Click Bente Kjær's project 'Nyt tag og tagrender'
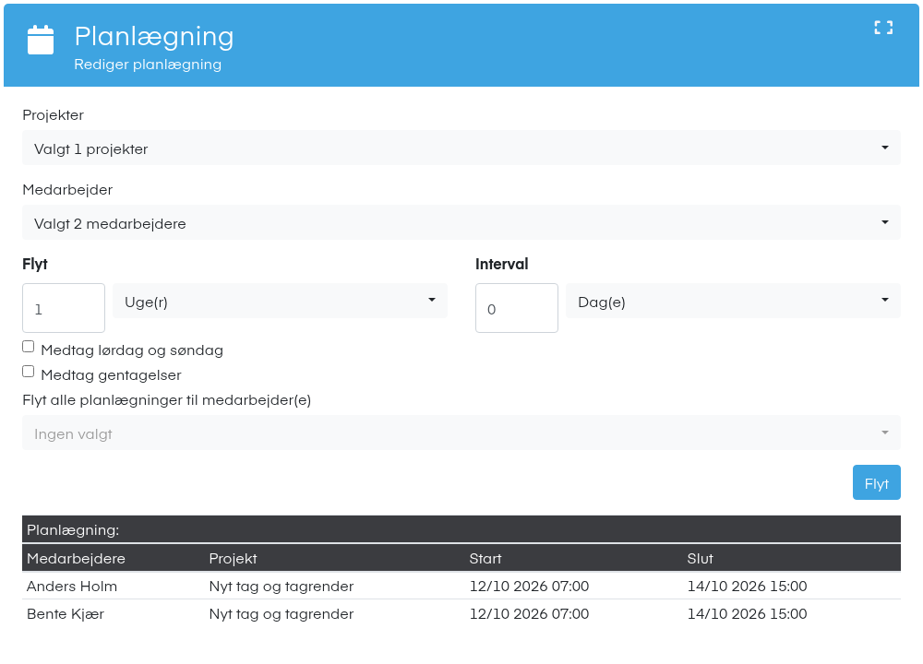This screenshot has width=923, height=664. click(x=282, y=614)
